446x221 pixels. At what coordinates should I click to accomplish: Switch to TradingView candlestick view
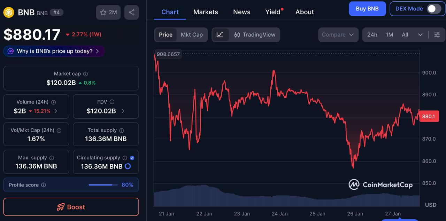(x=255, y=35)
